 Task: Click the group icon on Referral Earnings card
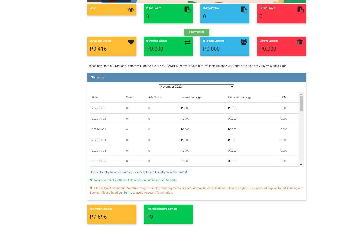(244, 42)
